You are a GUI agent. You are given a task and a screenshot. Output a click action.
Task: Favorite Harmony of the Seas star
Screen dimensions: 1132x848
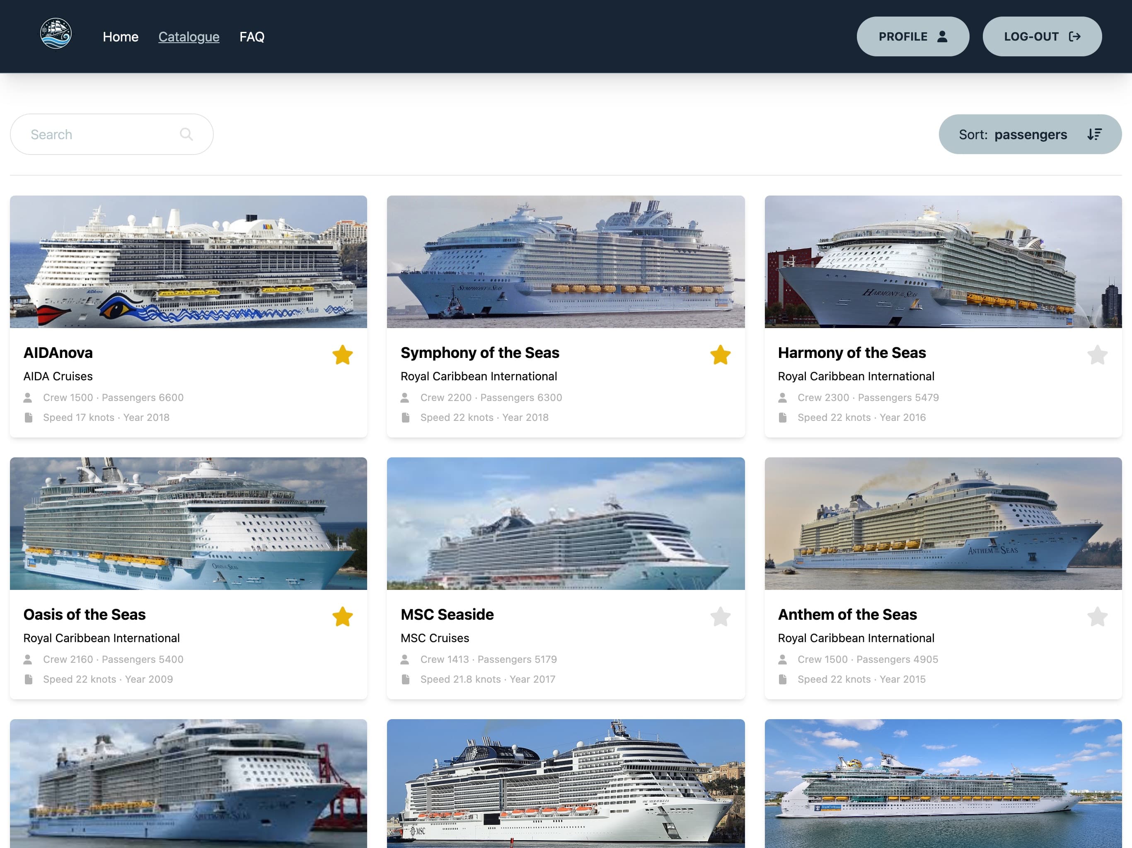coord(1097,355)
